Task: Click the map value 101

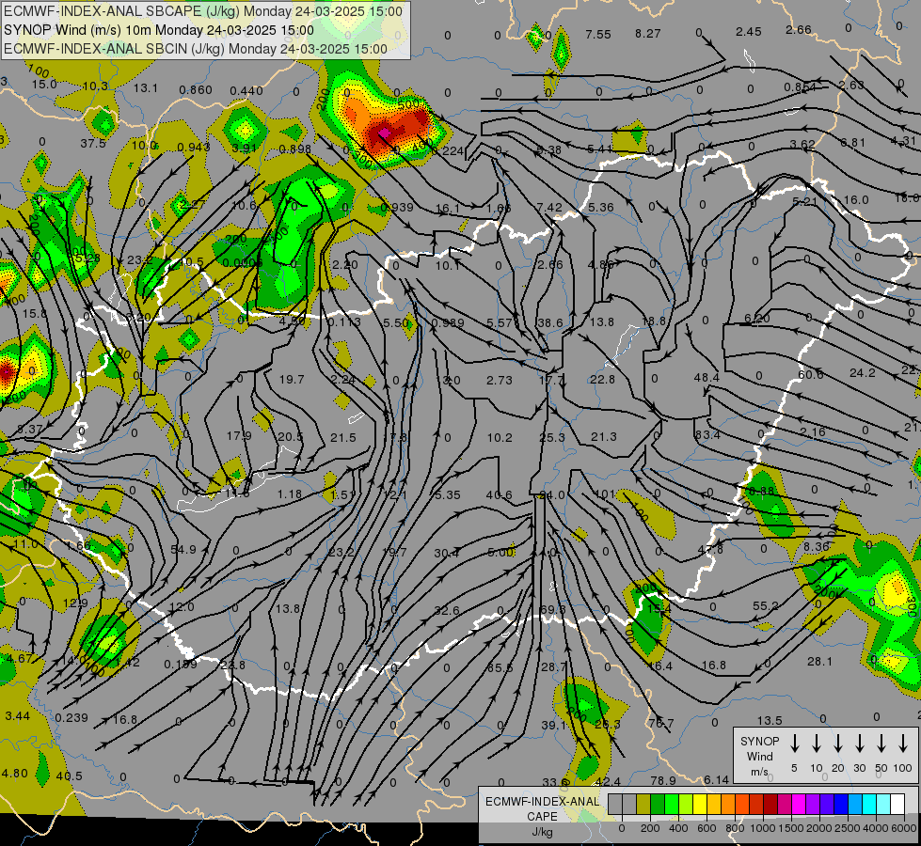Action: click(604, 493)
